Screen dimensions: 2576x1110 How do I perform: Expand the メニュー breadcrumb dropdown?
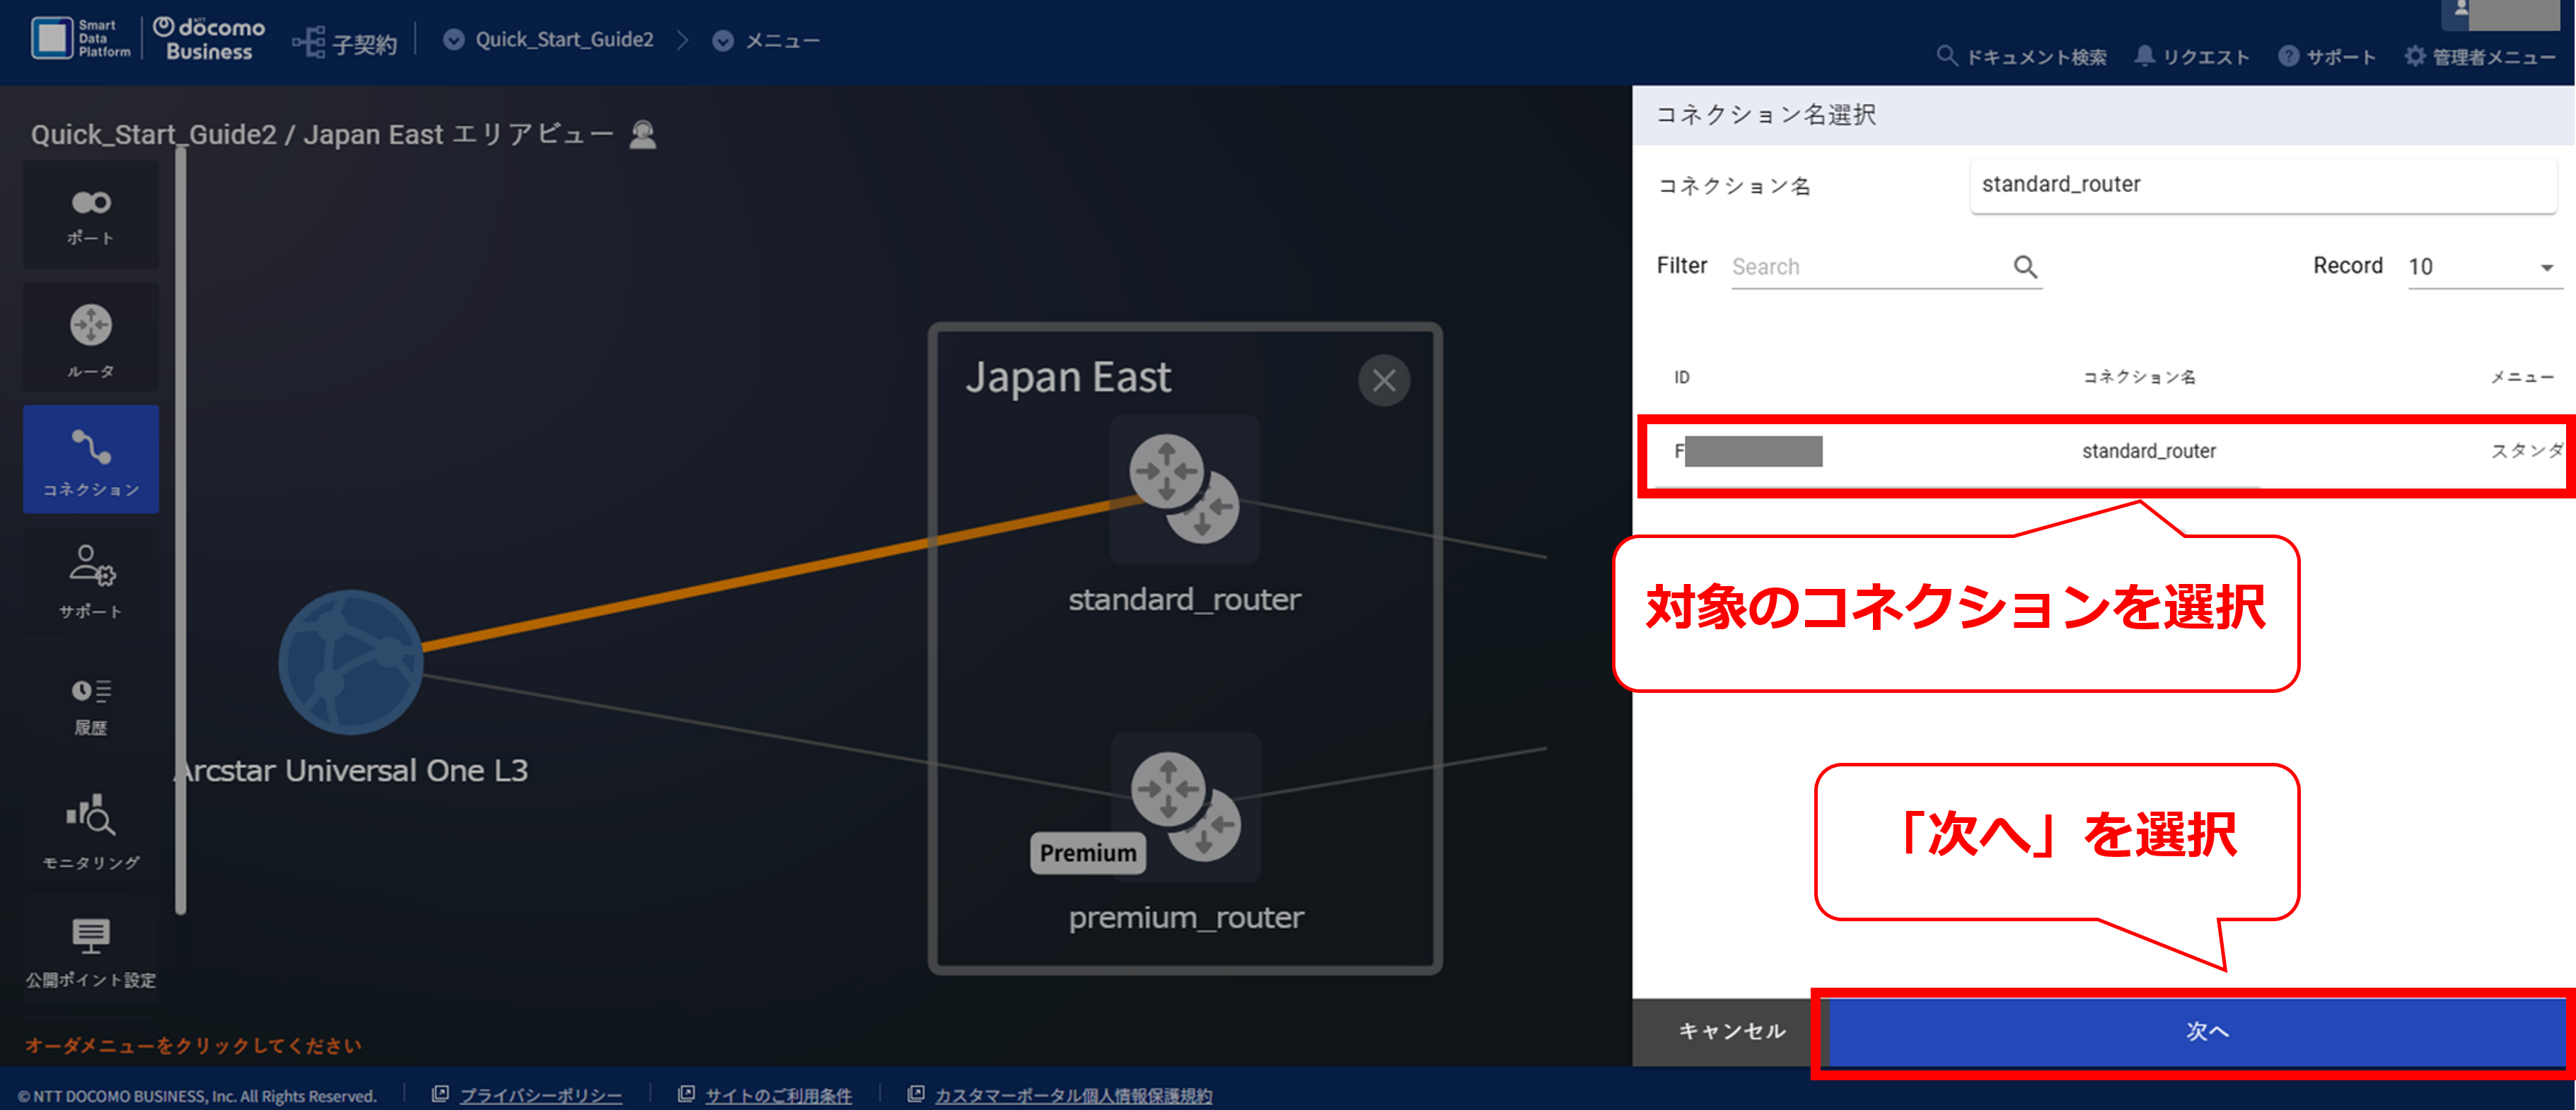(723, 41)
